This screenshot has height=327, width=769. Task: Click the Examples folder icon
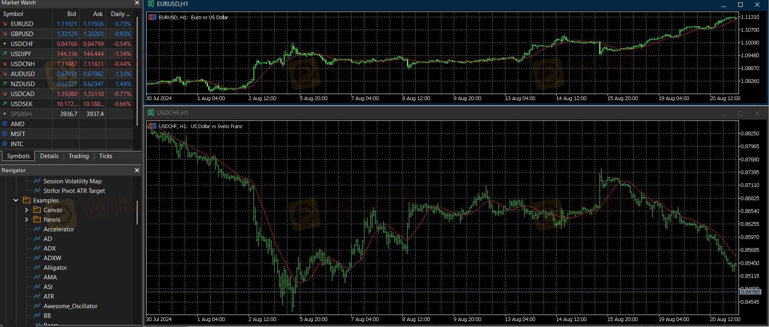click(27, 201)
